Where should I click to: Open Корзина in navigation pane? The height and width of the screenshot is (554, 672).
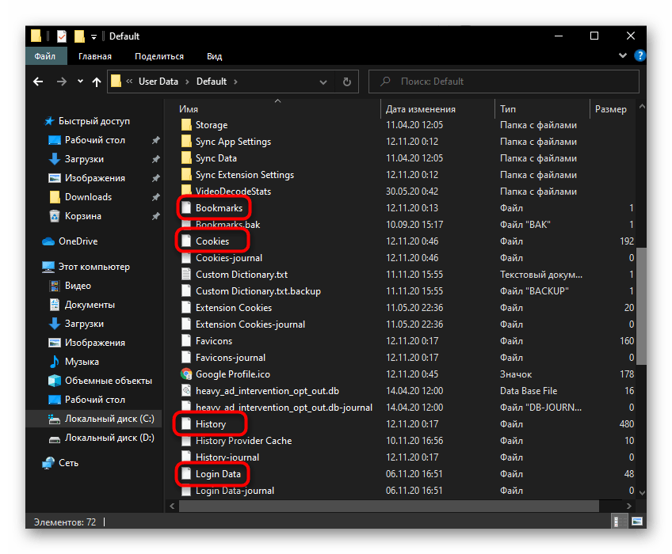click(82, 216)
